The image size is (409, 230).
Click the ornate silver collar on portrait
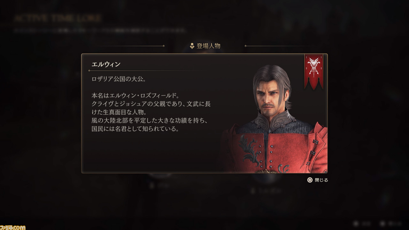(274, 120)
